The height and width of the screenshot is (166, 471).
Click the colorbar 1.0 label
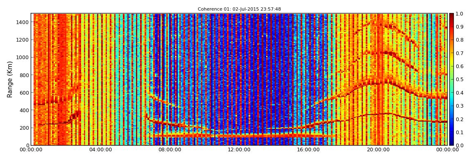click(x=459, y=14)
